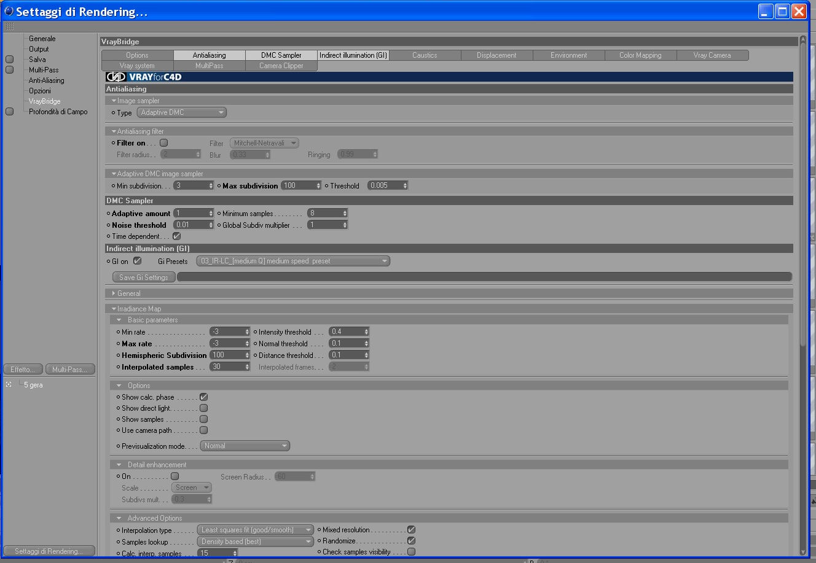Select Output in the settings list
816x563 pixels.
coord(39,49)
